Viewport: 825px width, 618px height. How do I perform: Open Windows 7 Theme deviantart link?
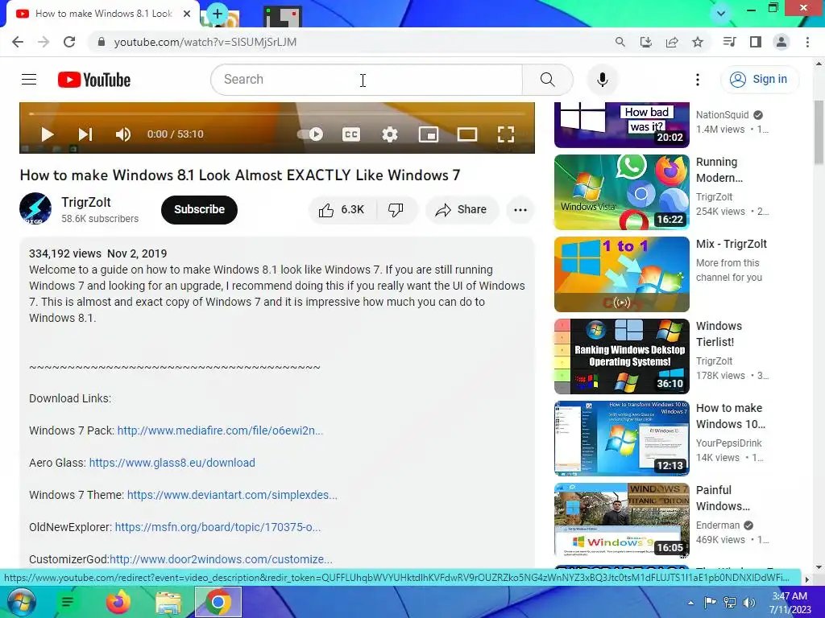point(232,495)
